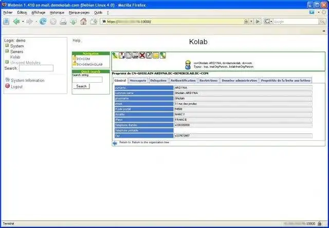329x228 pixels.
Task: Open the Affichage menu
Action: [39, 12]
